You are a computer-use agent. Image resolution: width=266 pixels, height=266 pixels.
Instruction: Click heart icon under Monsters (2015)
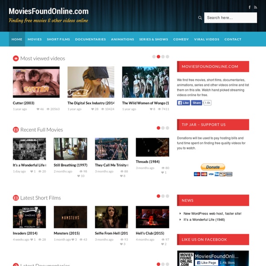[73, 239]
